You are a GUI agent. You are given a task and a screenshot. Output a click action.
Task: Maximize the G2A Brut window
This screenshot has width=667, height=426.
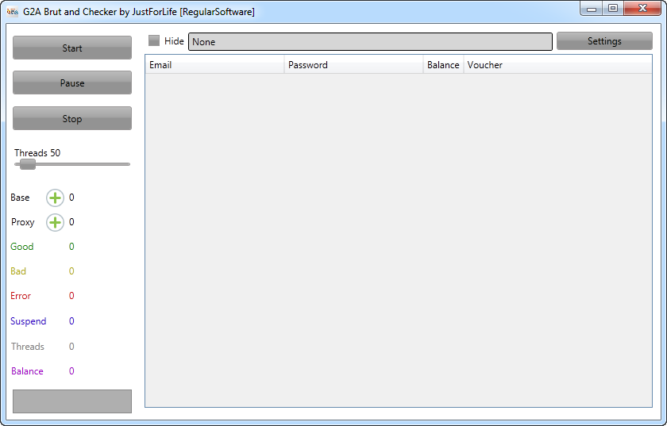point(612,9)
